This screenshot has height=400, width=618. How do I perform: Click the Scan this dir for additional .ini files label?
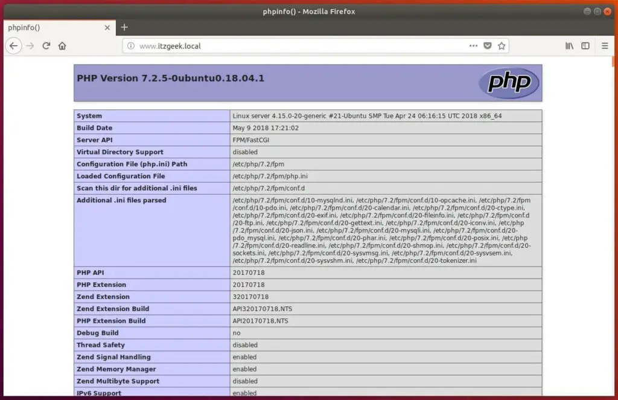tap(137, 188)
